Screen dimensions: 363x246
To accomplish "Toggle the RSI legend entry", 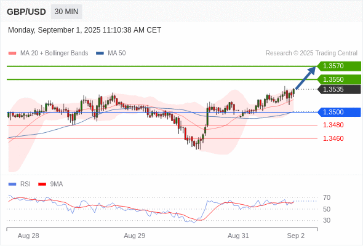I will coord(20,184).
